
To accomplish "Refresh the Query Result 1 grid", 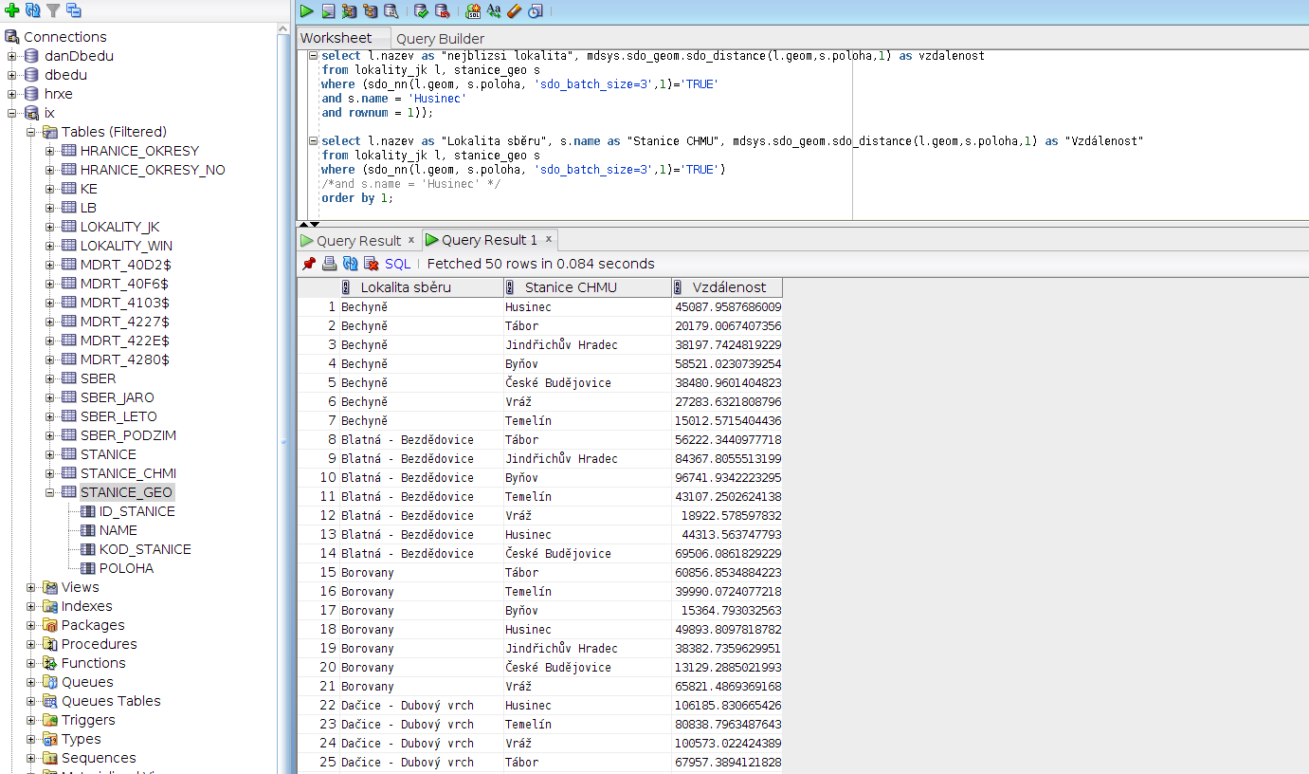I will (350, 264).
